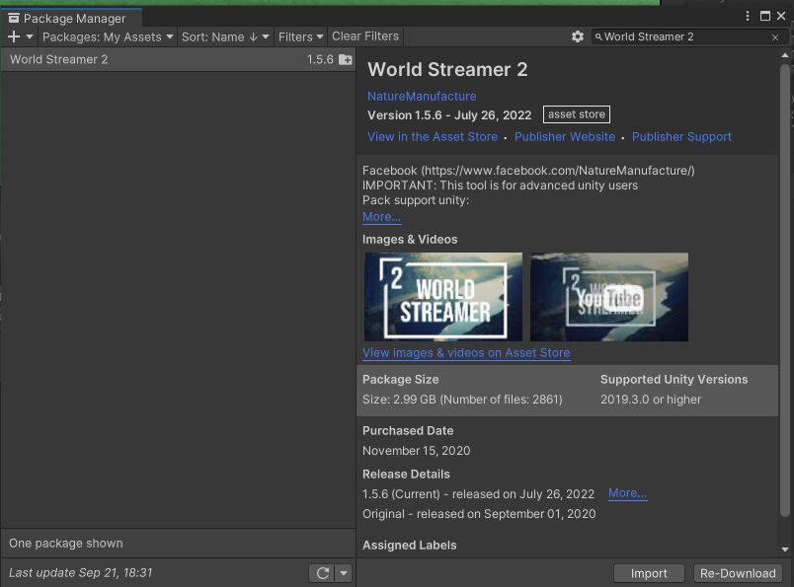Open NatureManufacture publisher link
The image size is (794, 587).
click(422, 96)
